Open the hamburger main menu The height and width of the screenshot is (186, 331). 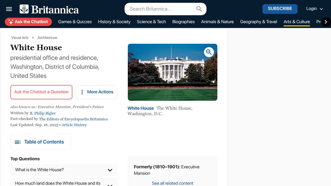click(9, 9)
